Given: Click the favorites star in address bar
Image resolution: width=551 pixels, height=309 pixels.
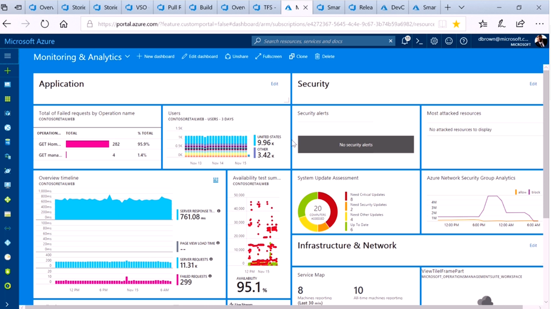Looking at the screenshot, I should [x=456, y=24].
